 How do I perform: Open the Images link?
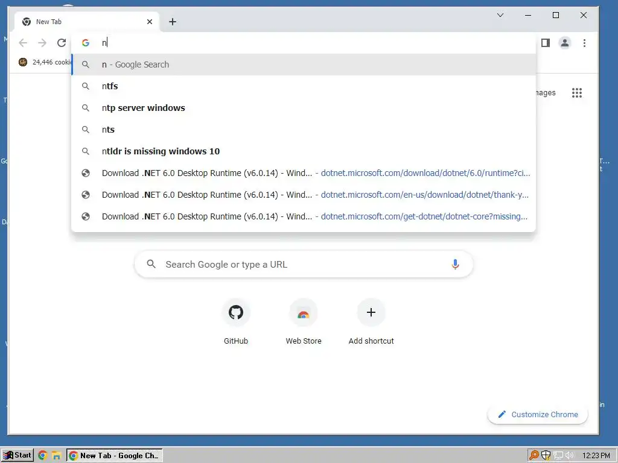[546, 93]
